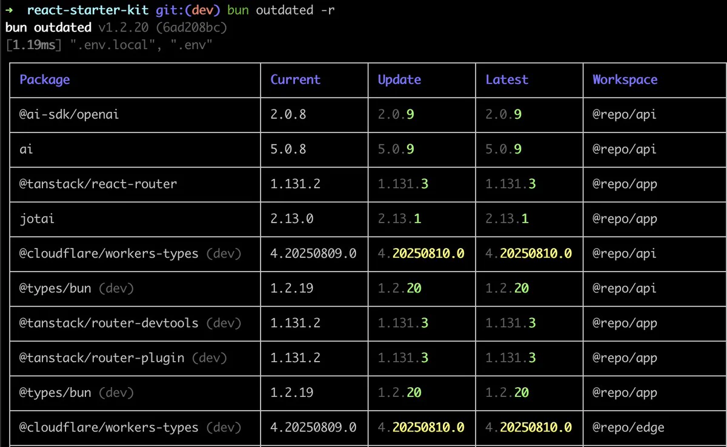Click Latest 1.131.3 in router-plugin row
The width and height of the screenshot is (727, 447).
click(511, 357)
